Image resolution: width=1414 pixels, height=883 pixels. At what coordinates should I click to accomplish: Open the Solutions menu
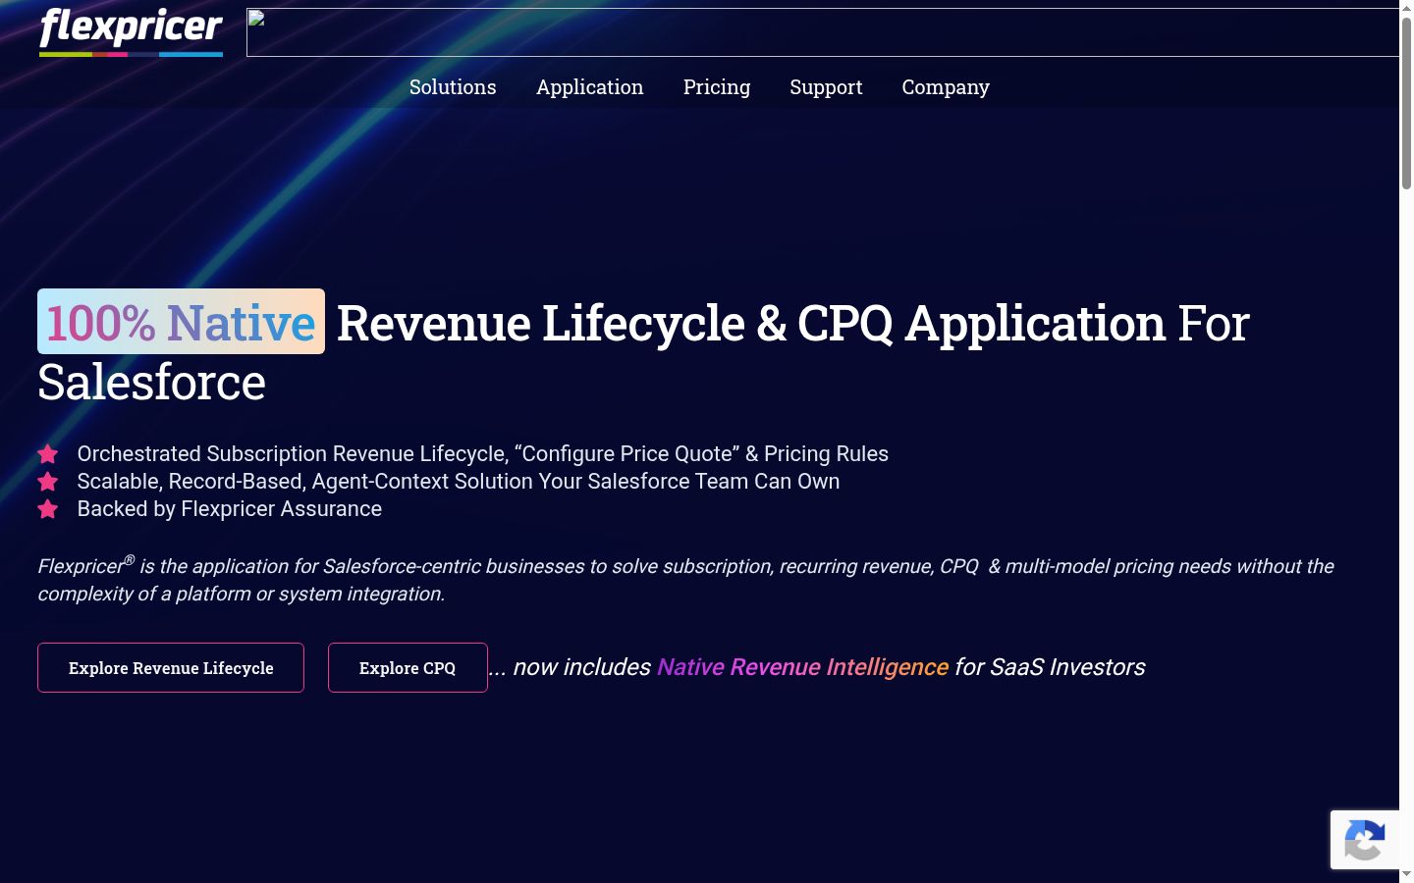[x=453, y=87]
